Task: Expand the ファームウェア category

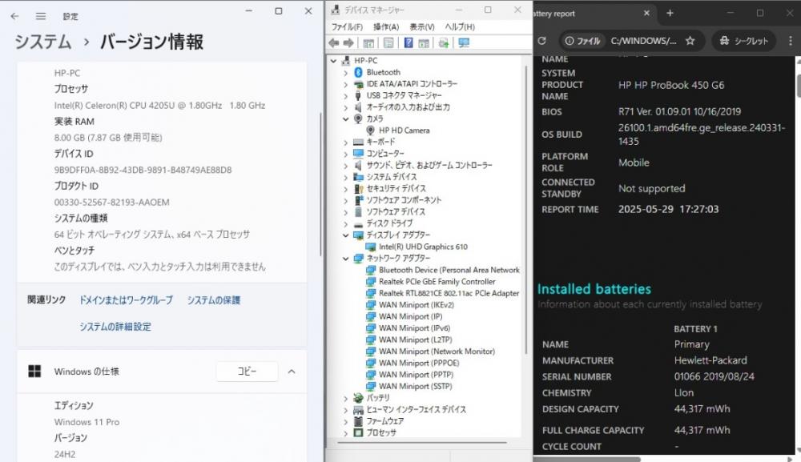Action: tap(346, 421)
